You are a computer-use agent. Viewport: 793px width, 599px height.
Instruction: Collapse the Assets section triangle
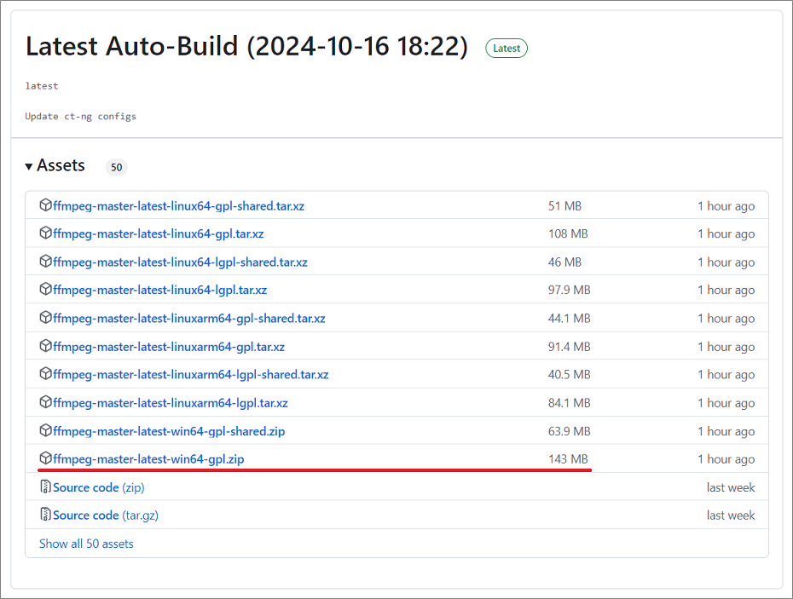(29, 166)
